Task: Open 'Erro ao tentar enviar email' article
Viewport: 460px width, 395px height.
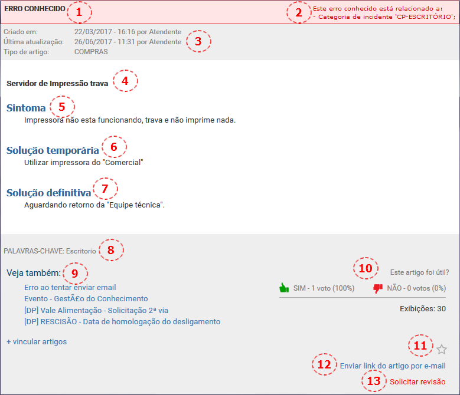Action: [70, 288]
